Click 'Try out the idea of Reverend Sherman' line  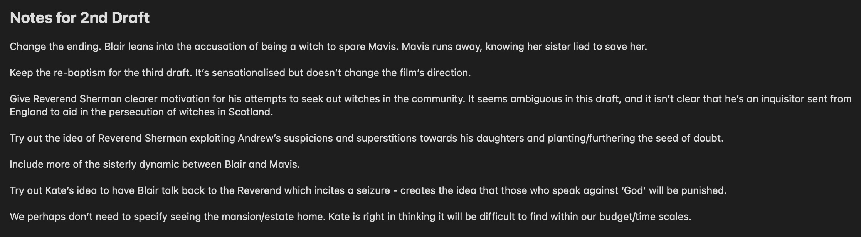click(x=367, y=138)
